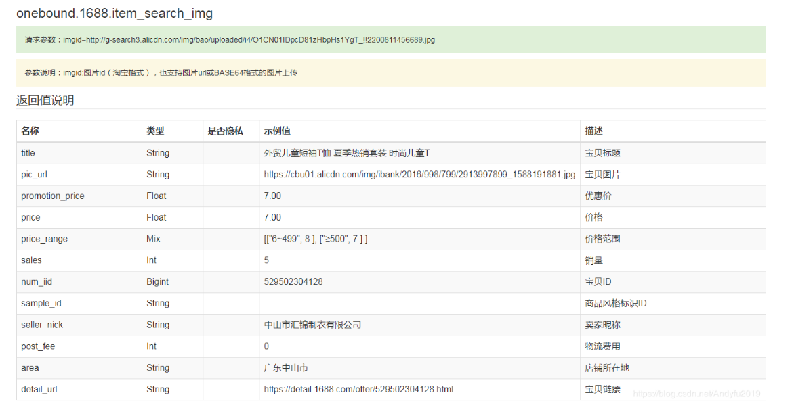Select the promotion_price name cell

pyautogui.click(x=79, y=196)
